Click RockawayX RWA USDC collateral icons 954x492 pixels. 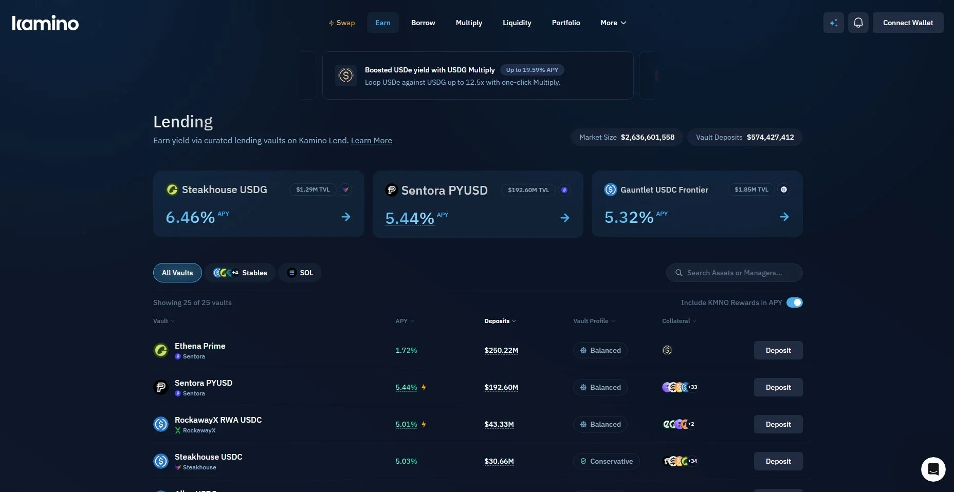678,424
